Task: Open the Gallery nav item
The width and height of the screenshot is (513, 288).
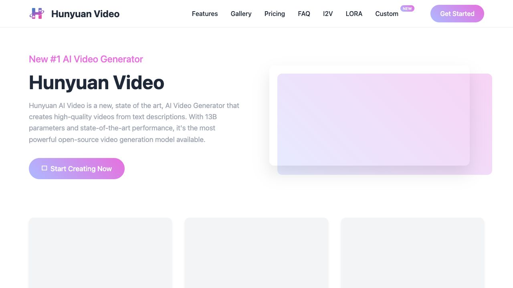Action: (x=241, y=14)
